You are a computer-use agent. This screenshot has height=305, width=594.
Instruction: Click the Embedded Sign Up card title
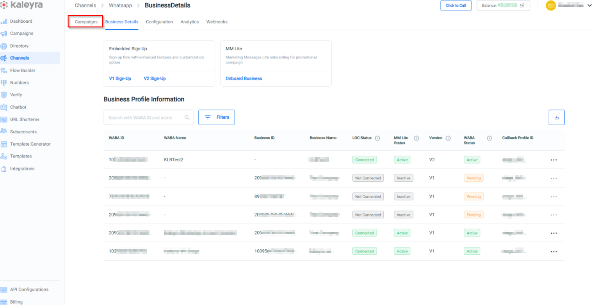[x=128, y=48]
